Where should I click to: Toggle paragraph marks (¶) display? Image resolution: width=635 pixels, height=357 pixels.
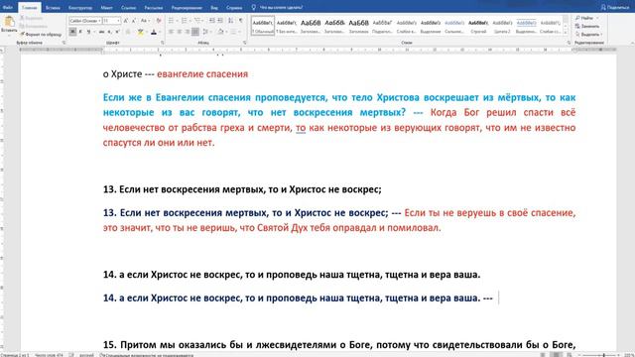[240, 20]
